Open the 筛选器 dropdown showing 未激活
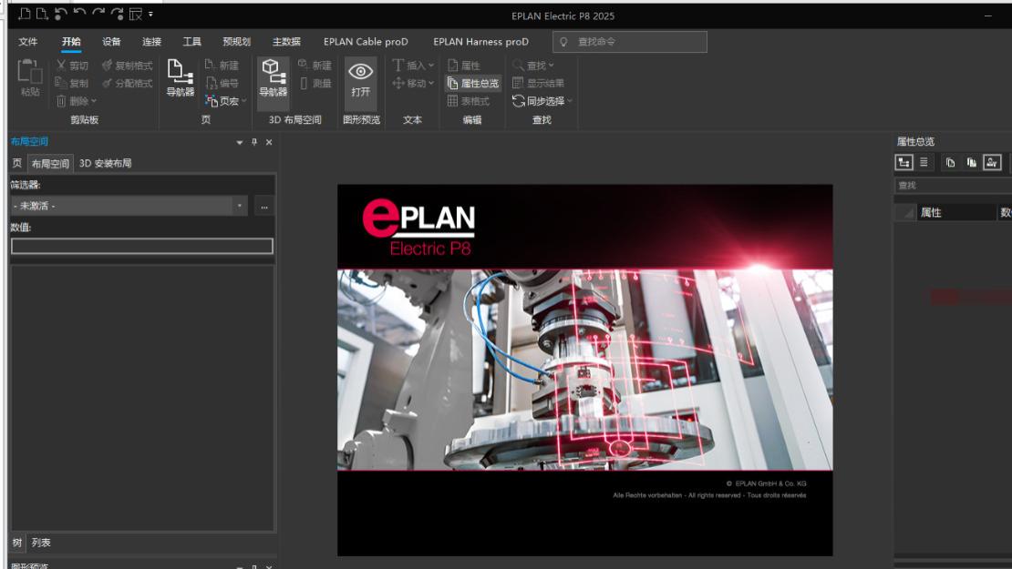The image size is (1012, 569). [x=239, y=206]
